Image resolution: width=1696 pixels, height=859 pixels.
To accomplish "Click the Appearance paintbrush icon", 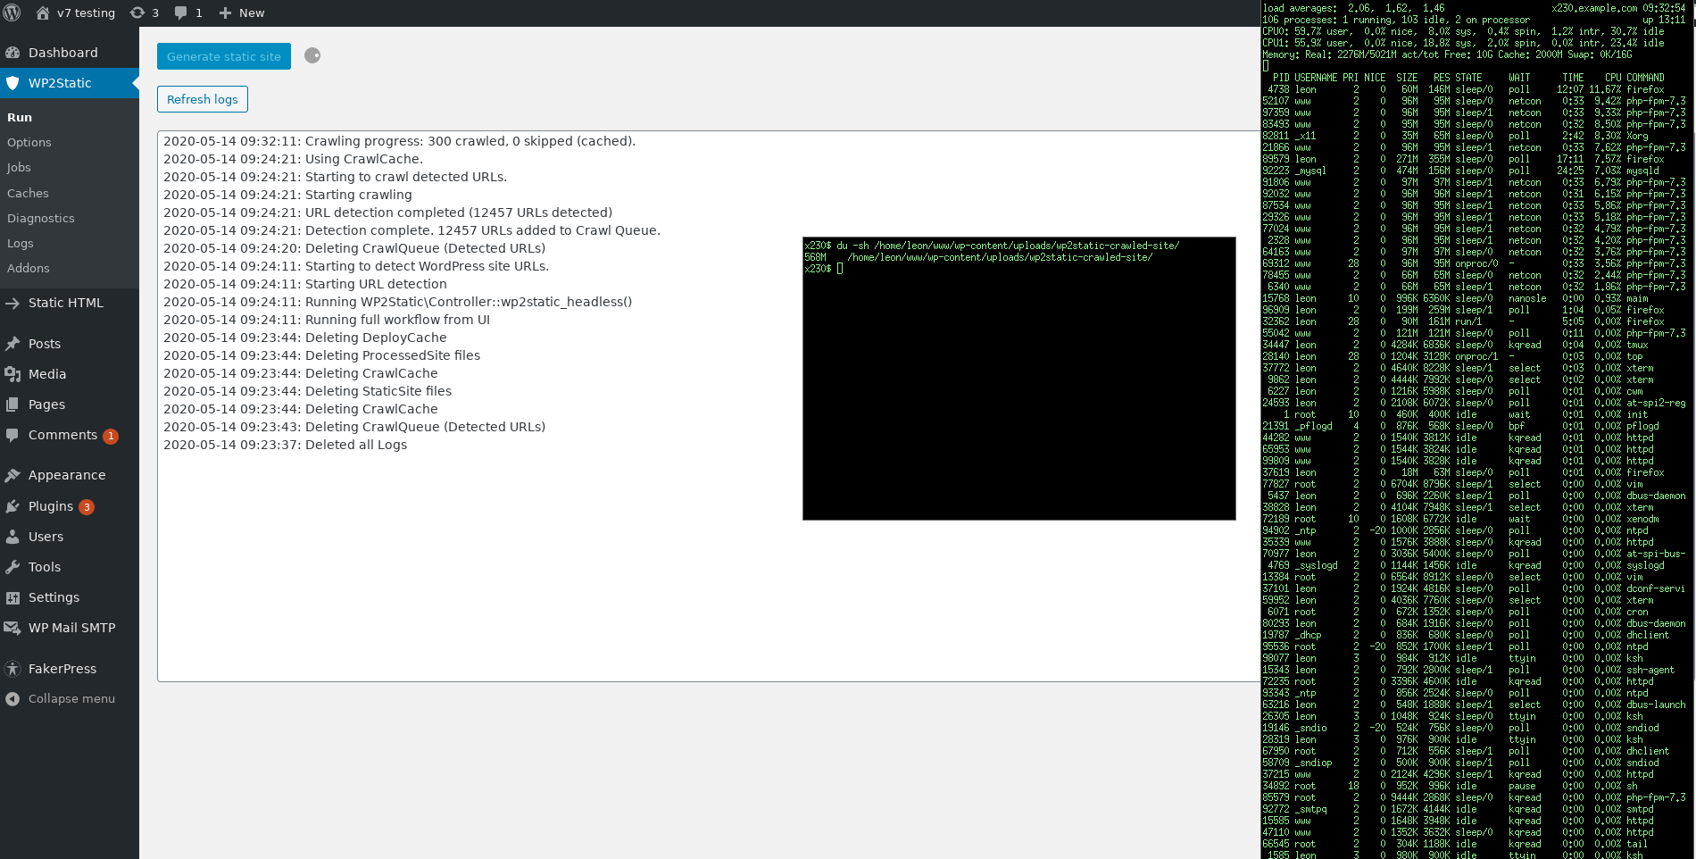I will pyautogui.click(x=12, y=474).
